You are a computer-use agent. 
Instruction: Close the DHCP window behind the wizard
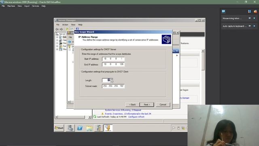coord(178,33)
